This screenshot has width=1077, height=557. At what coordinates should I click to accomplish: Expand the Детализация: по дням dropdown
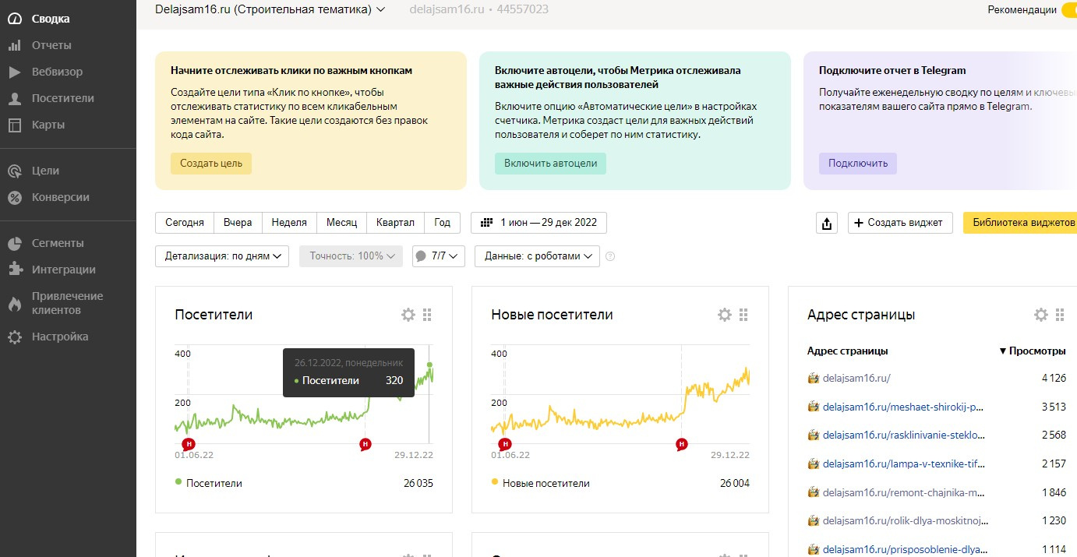[x=222, y=256]
